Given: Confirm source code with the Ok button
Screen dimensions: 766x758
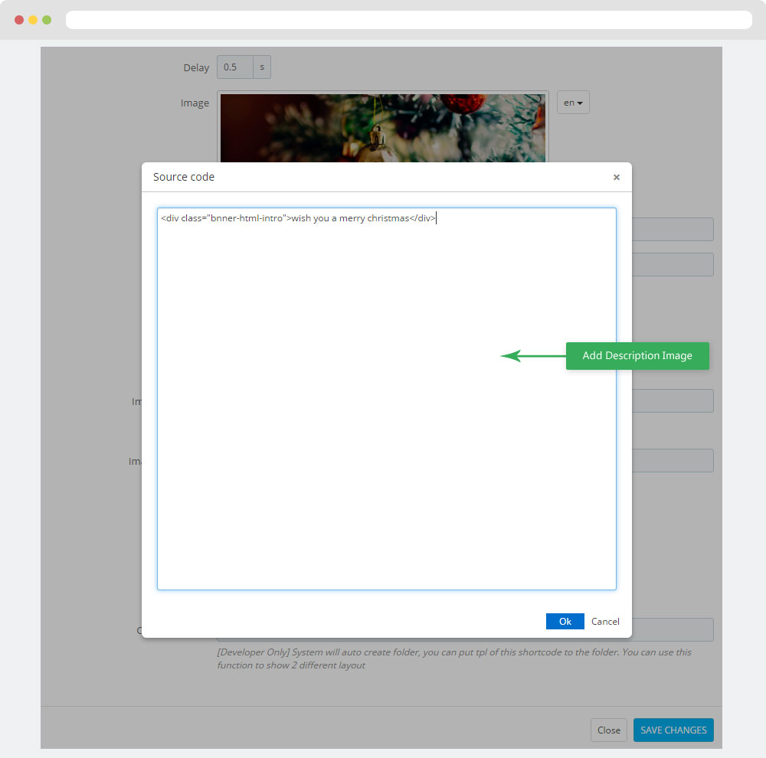Looking at the screenshot, I should click(565, 622).
